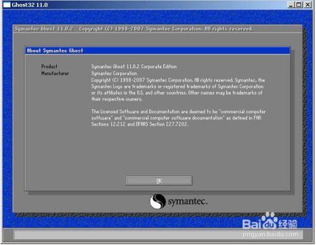
Task: Select the Manufacturer label
Action: point(55,73)
